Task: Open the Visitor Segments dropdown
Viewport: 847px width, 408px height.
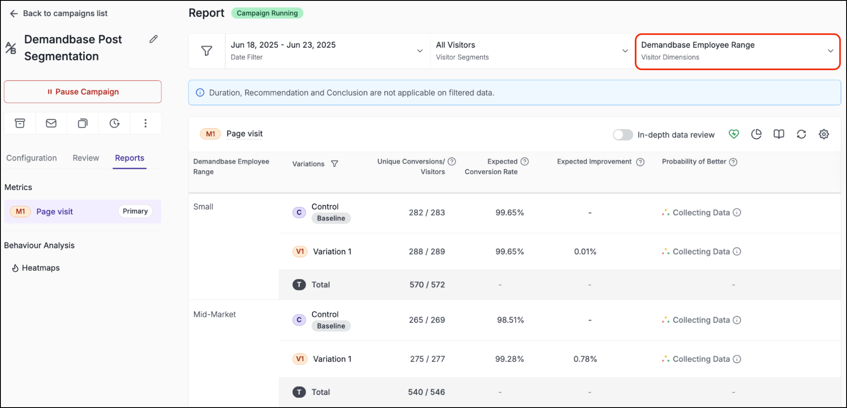Action: point(532,51)
